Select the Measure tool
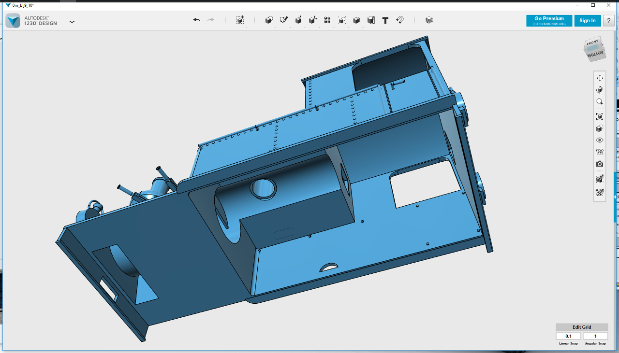This screenshot has width=619, height=353. pyautogui.click(x=371, y=20)
